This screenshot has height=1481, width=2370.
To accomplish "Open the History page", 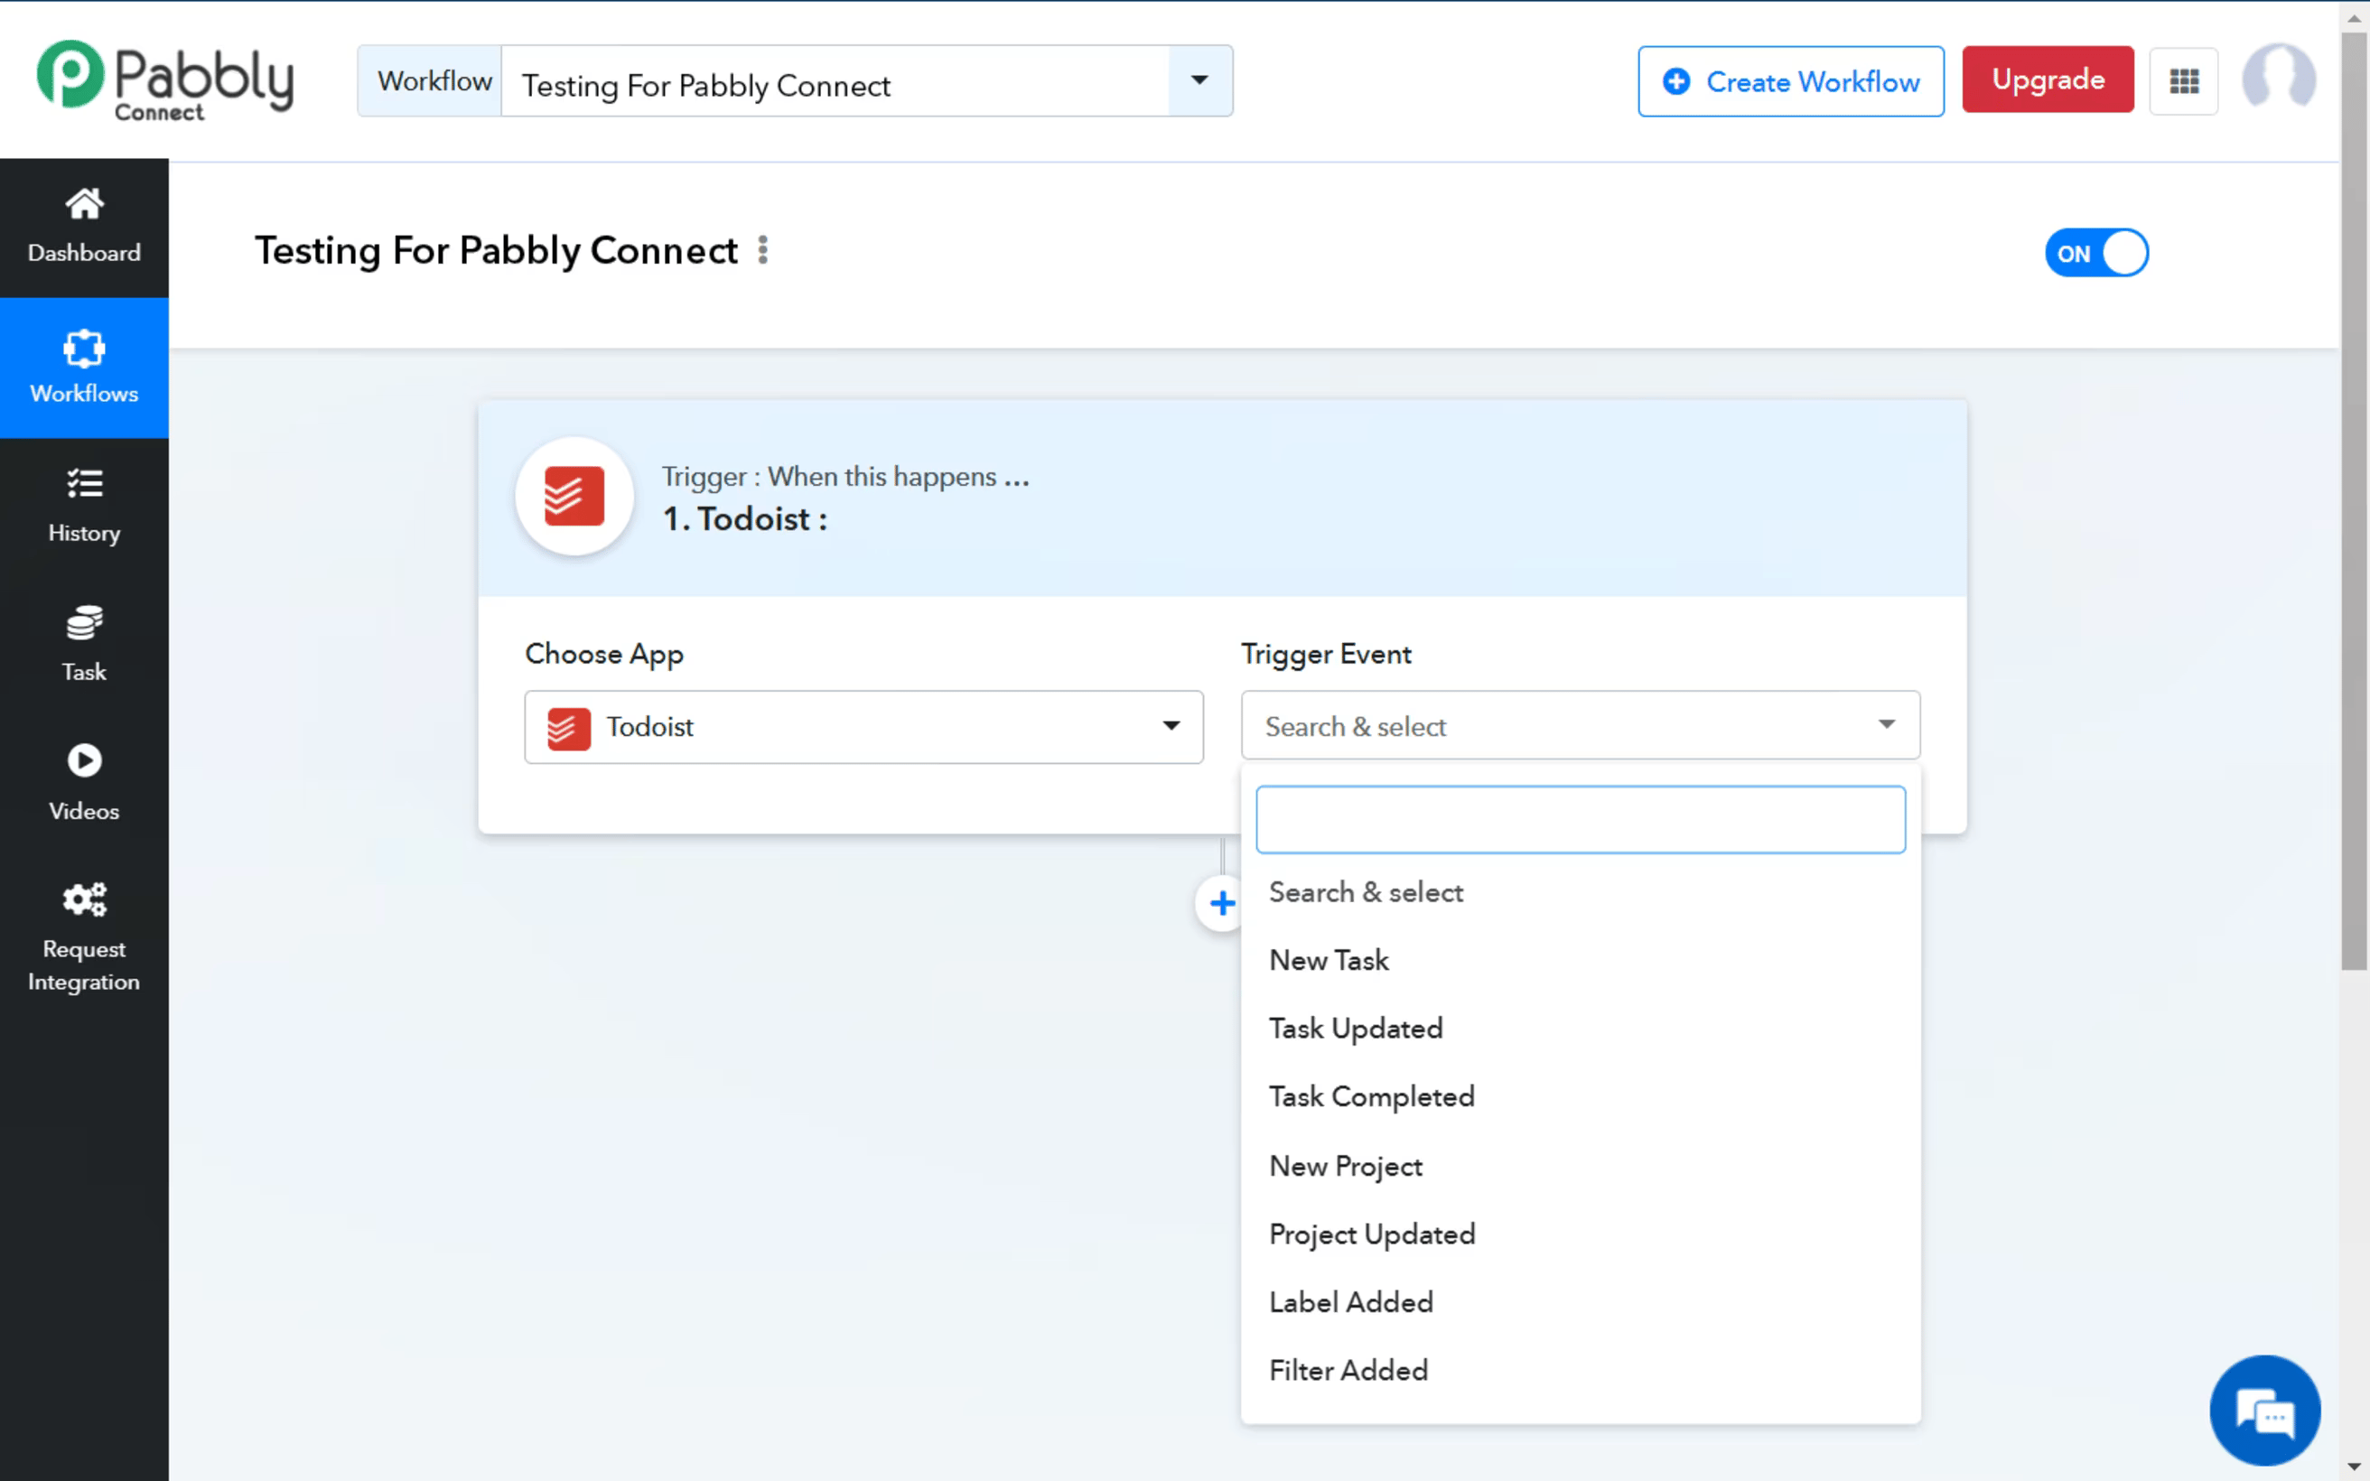I will pyautogui.click(x=84, y=507).
